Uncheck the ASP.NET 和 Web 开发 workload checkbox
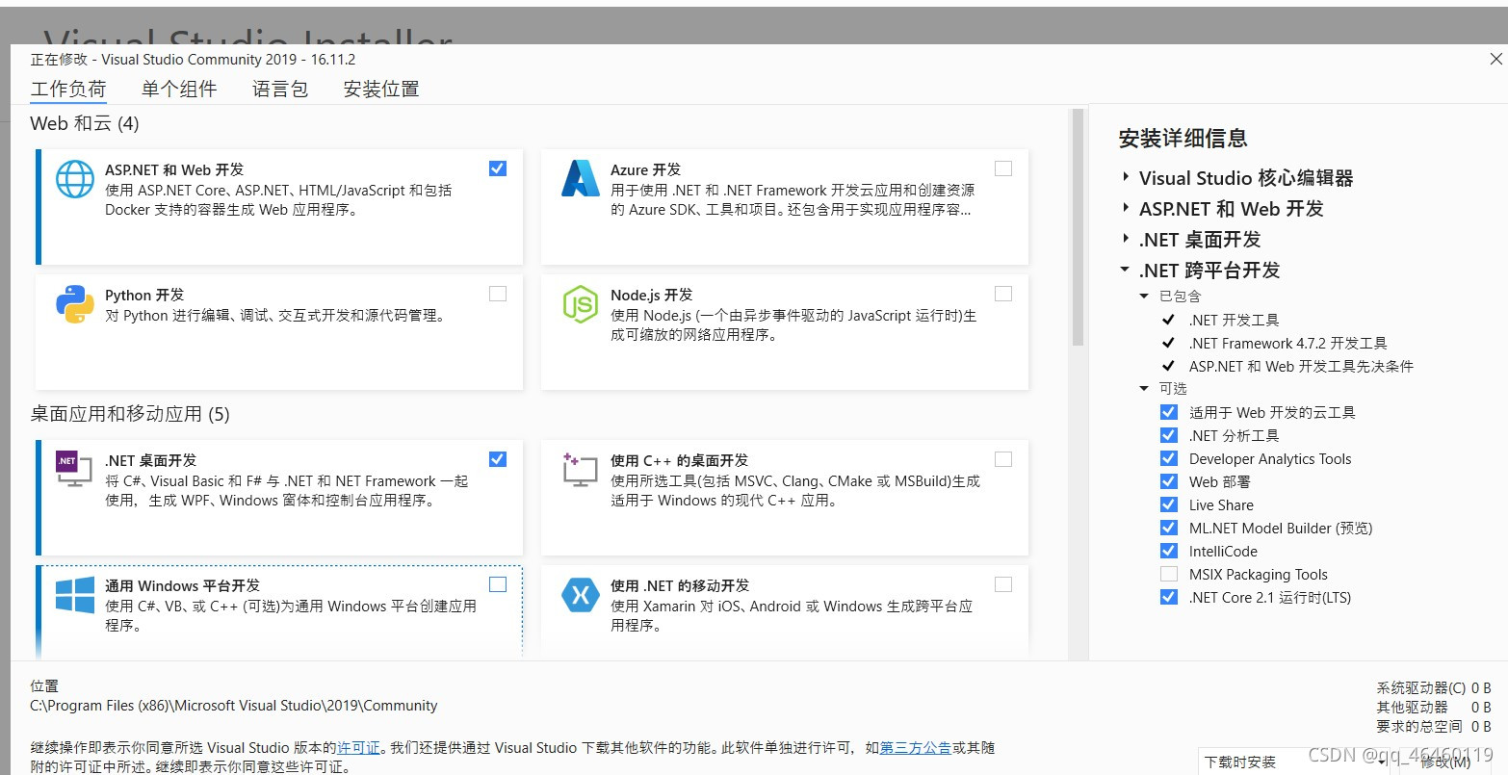 coord(498,168)
